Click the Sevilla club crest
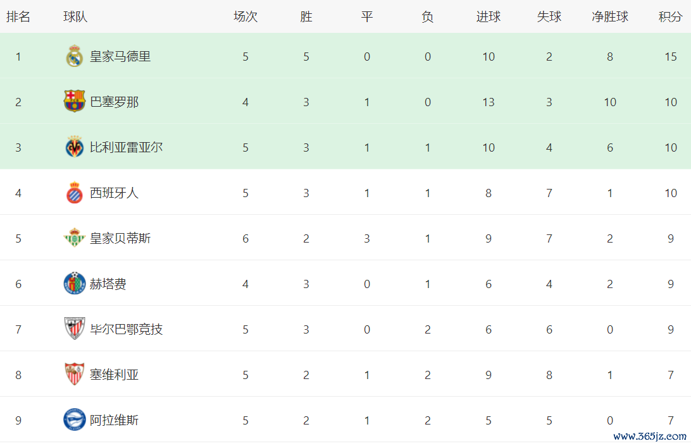 pos(75,375)
